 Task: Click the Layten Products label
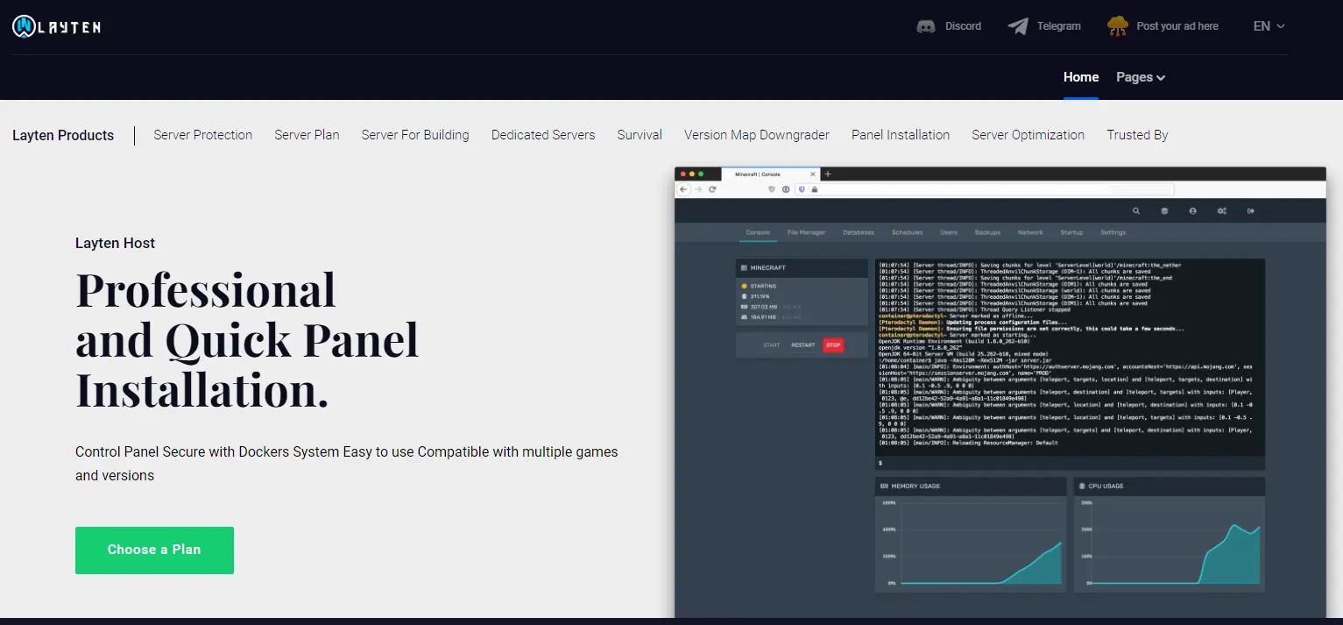pos(63,135)
